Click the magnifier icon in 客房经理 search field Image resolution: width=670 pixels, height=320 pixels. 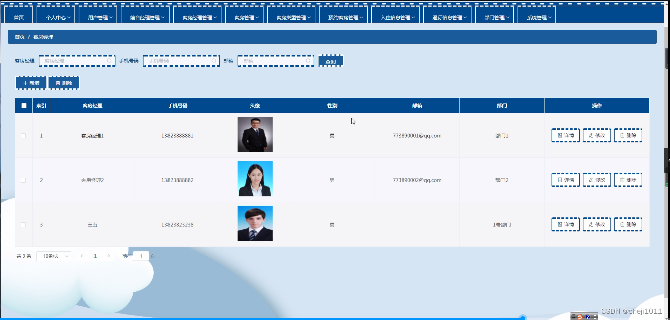[x=109, y=60]
